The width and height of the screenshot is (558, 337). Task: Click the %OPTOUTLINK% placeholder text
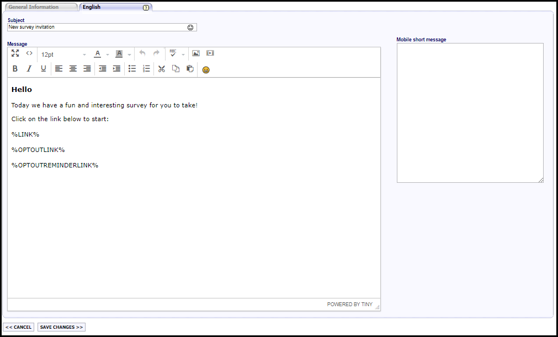point(38,150)
